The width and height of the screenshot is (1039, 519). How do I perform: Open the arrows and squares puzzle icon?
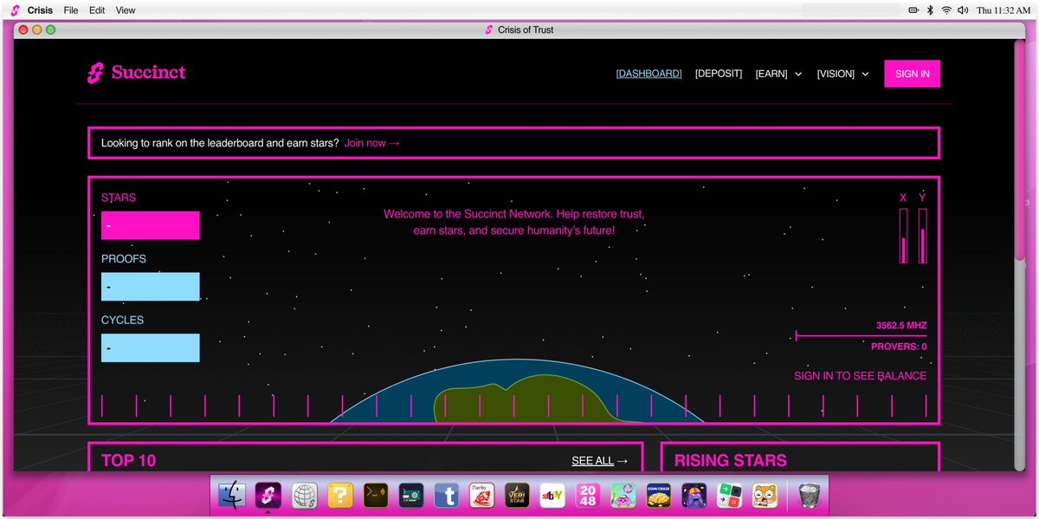(x=730, y=495)
